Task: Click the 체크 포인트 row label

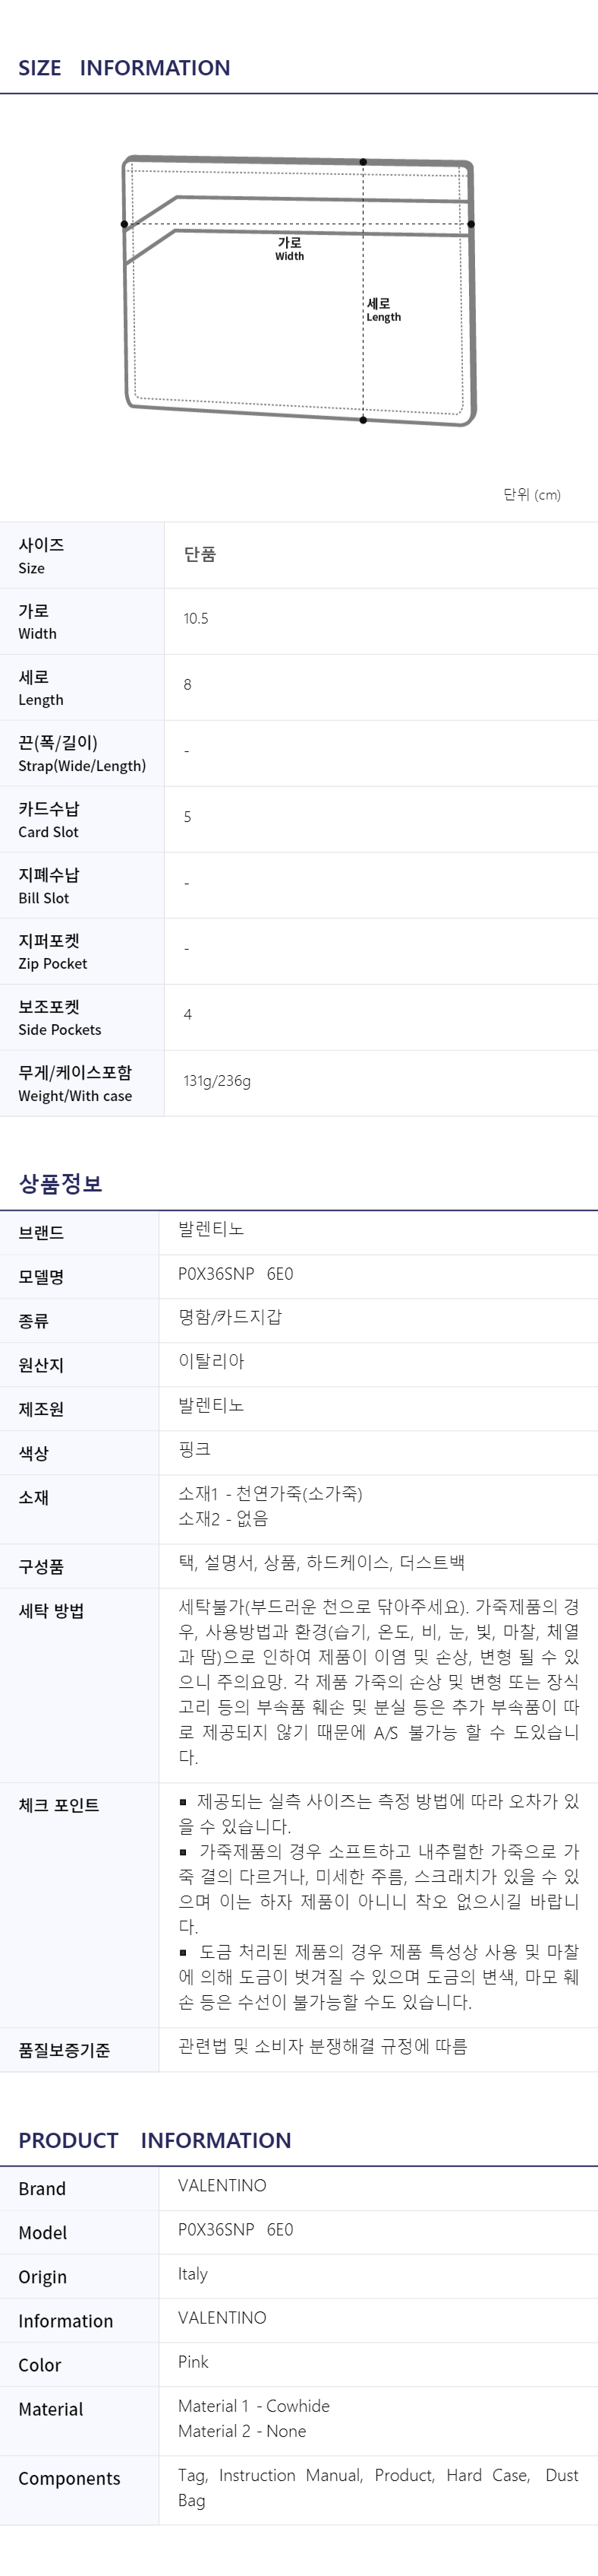Action: pyautogui.click(x=58, y=1805)
